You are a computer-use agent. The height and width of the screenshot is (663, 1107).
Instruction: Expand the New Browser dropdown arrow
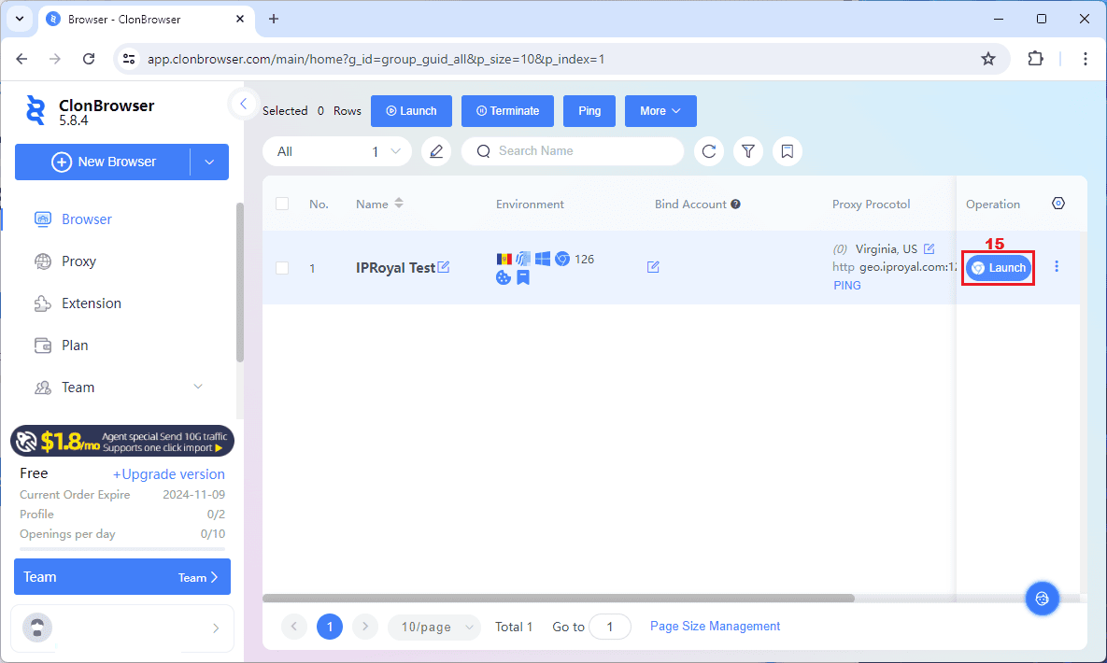point(209,162)
